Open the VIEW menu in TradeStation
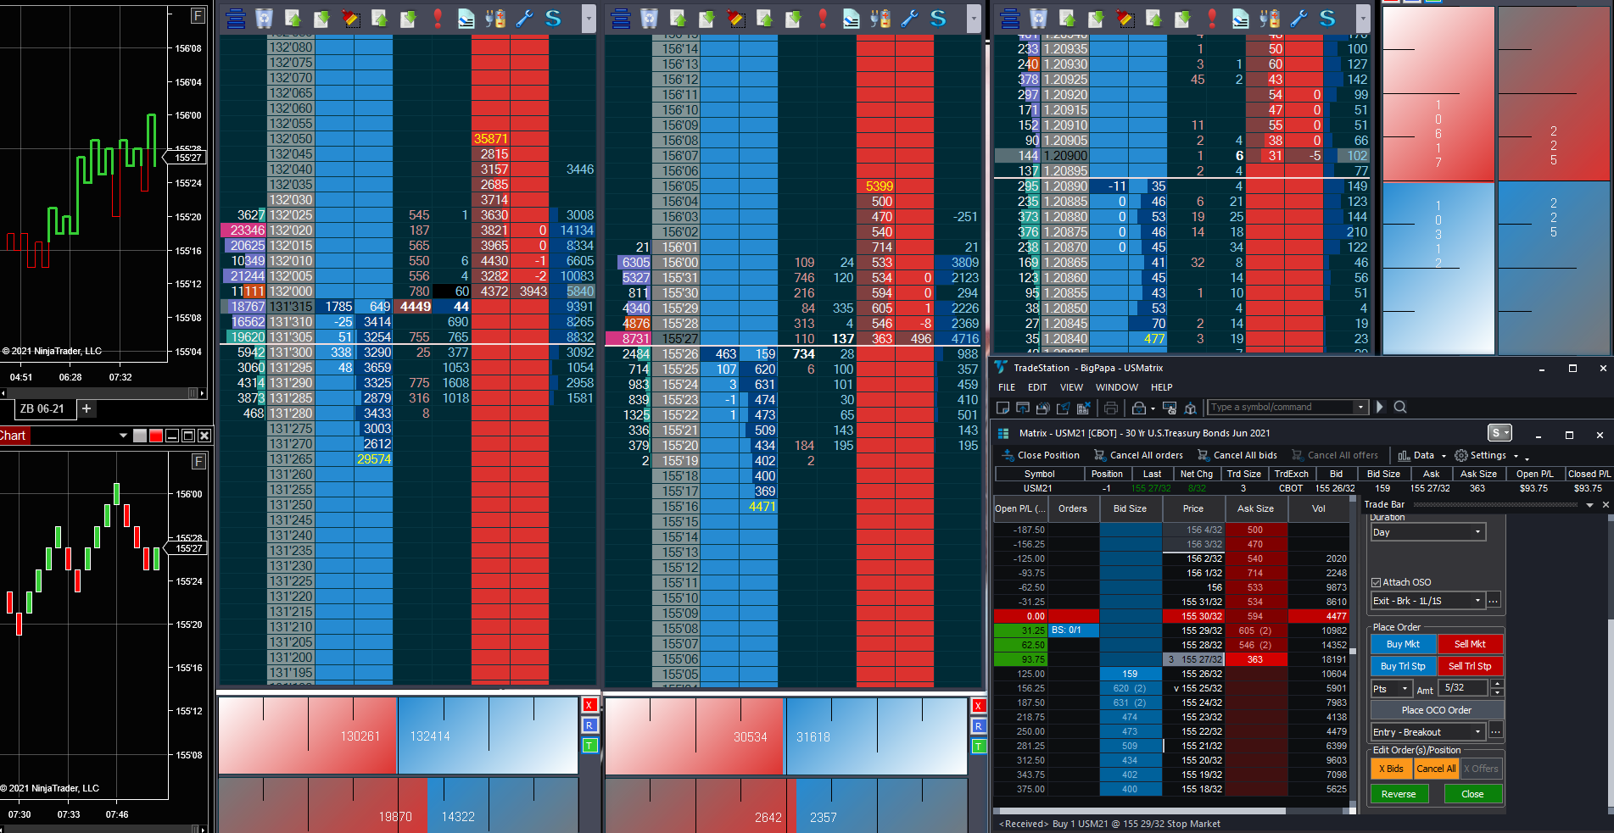 1071,387
